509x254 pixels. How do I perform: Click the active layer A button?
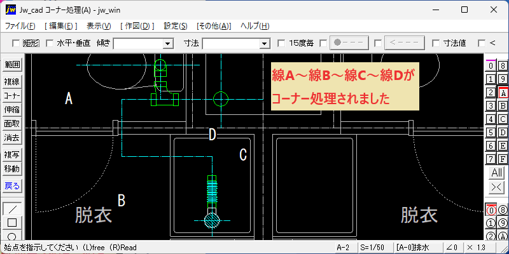click(503, 93)
